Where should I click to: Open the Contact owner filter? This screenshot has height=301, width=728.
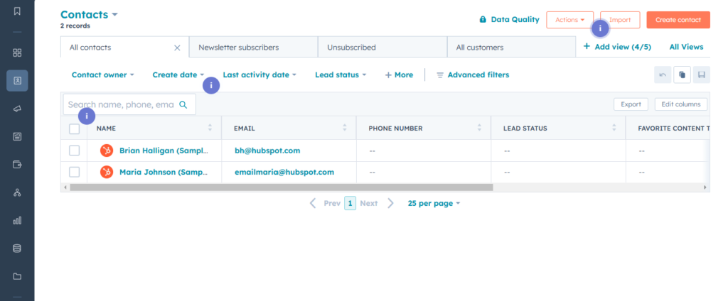pyautogui.click(x=102, y=75)
